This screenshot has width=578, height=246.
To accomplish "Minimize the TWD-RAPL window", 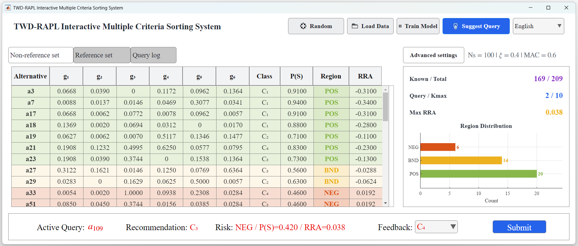I will point(531,8).
